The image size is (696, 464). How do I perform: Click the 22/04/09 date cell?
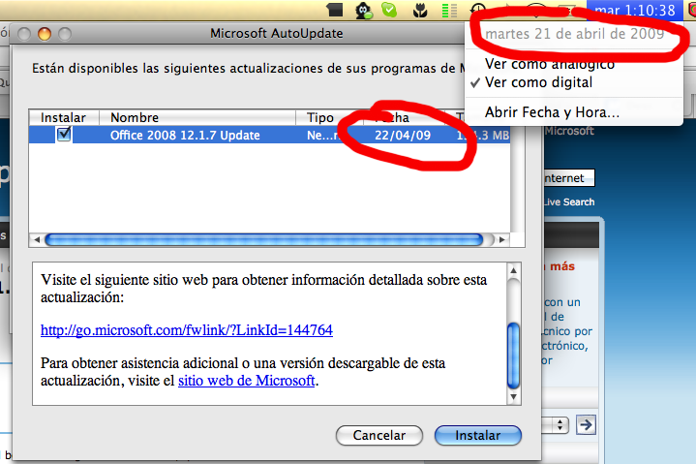(403, 136)
